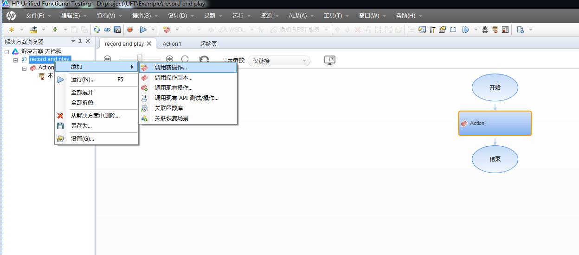
Task: Choose 关联恢复场景 from submenu
Action: (x=188, y=118)
